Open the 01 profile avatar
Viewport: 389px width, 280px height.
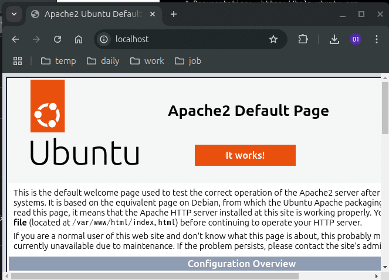click(x=356, y=39)
